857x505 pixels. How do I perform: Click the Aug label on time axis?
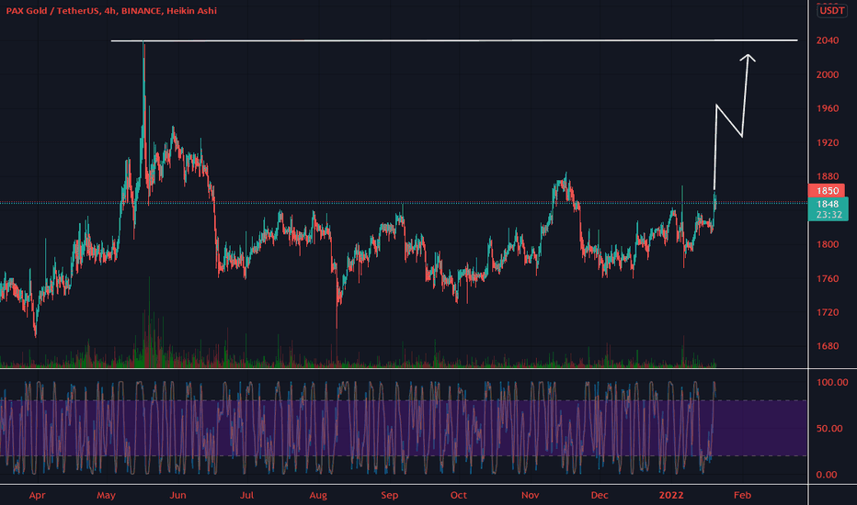pos(318,495)
